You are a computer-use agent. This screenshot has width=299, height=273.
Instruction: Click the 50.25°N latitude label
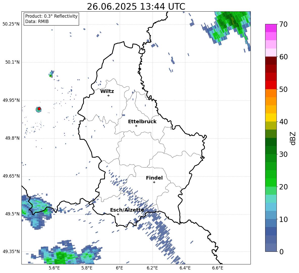[x=11, y=24]
